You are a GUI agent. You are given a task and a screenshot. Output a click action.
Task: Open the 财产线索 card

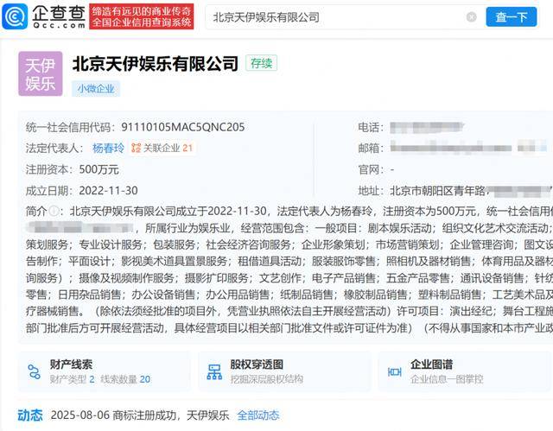pos(105,371)
